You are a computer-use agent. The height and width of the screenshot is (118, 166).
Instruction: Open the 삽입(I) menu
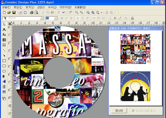tap(41, 7)
